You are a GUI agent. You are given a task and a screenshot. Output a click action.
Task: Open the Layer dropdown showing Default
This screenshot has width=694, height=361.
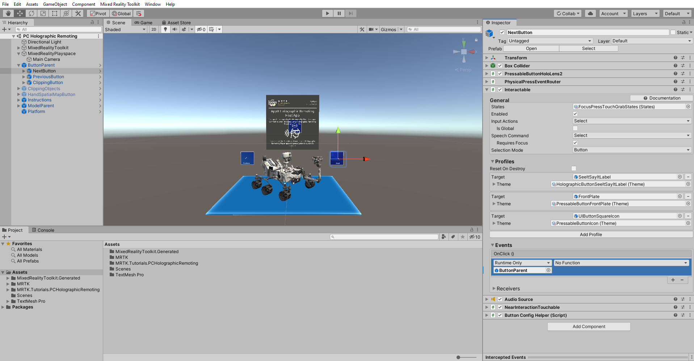tap(652, 41)
